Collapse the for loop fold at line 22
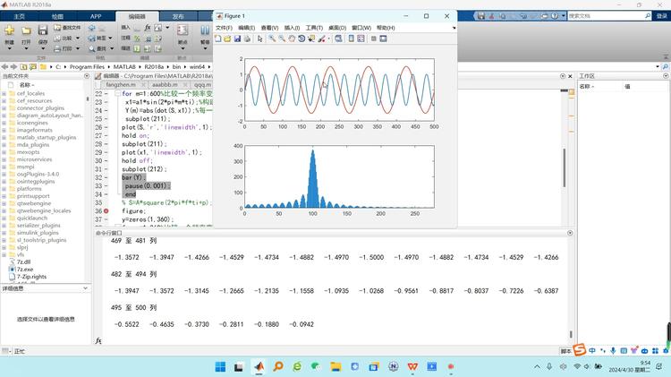The width and height of the screenshot is (671, 377). point(117,93)
